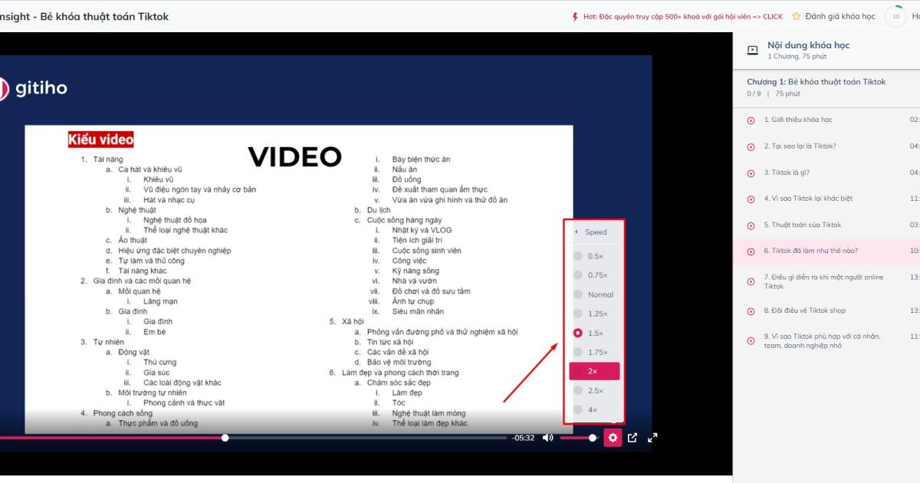Select 2× playback speed
This screenshot has width=920, height=483.
click(594, 371)
